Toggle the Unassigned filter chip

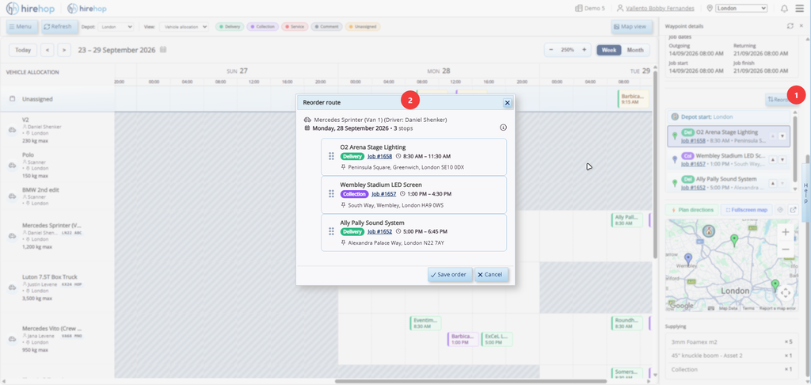click(363, 26)
